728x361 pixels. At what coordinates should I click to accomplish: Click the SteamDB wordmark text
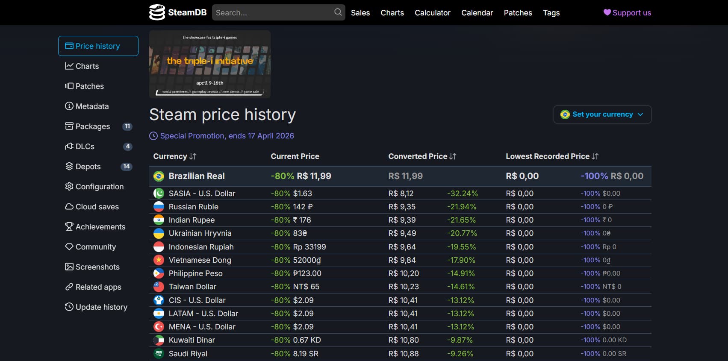coord(187,12)
